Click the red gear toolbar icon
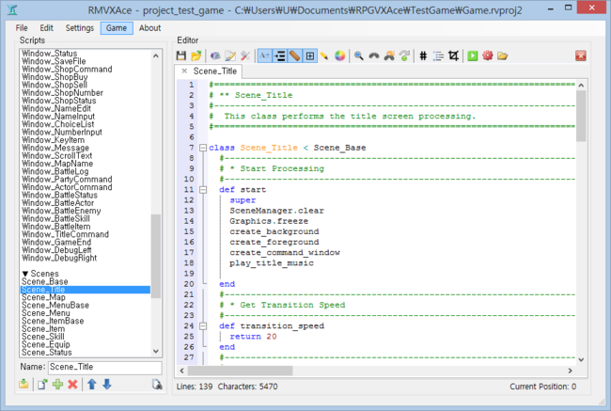 click(488, 55)
